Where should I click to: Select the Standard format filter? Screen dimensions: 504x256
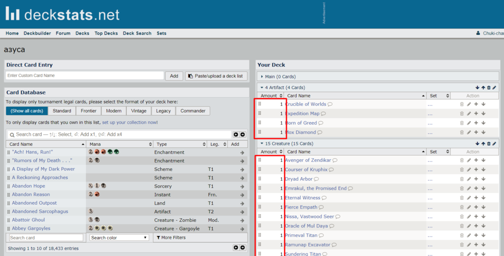(x=62, y=111)
